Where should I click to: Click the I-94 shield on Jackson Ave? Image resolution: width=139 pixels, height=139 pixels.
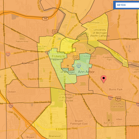tap(8, 54)
